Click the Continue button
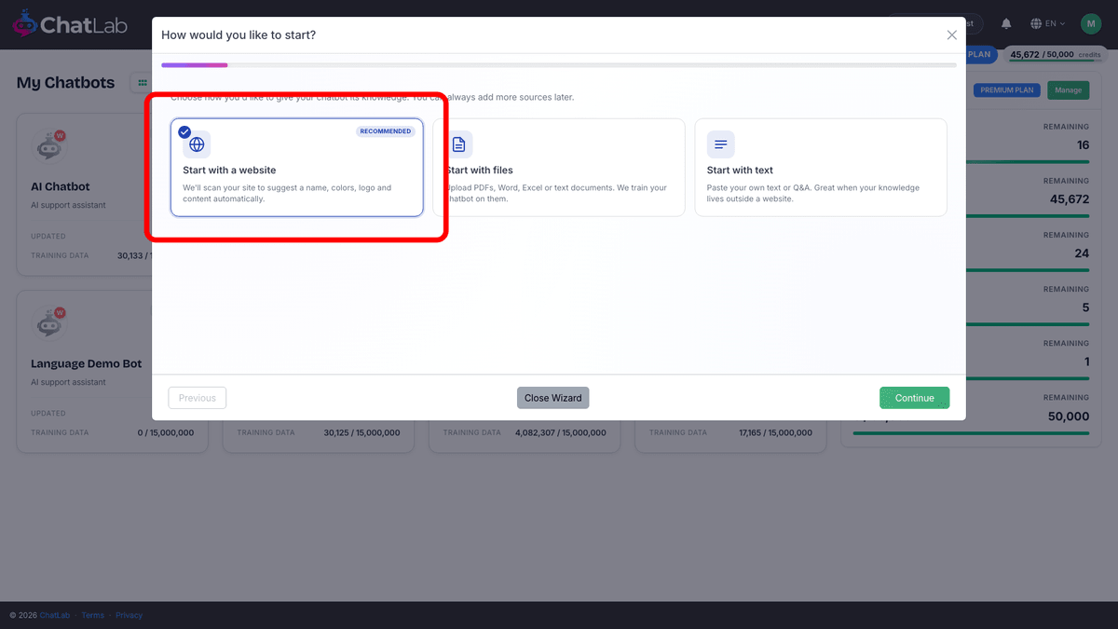The image size is (1118, 629). click(914, 398)
